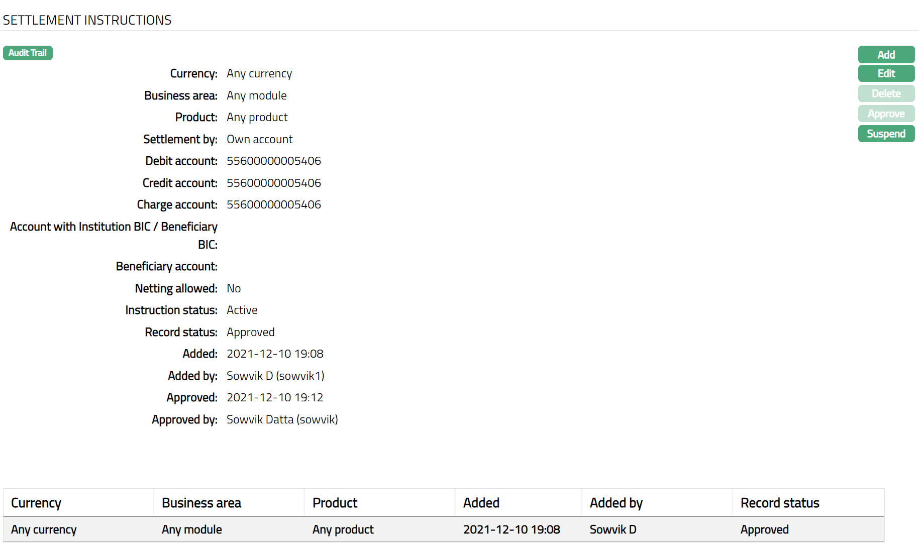Click Any module cell in table row

click(x=191, y=529)
